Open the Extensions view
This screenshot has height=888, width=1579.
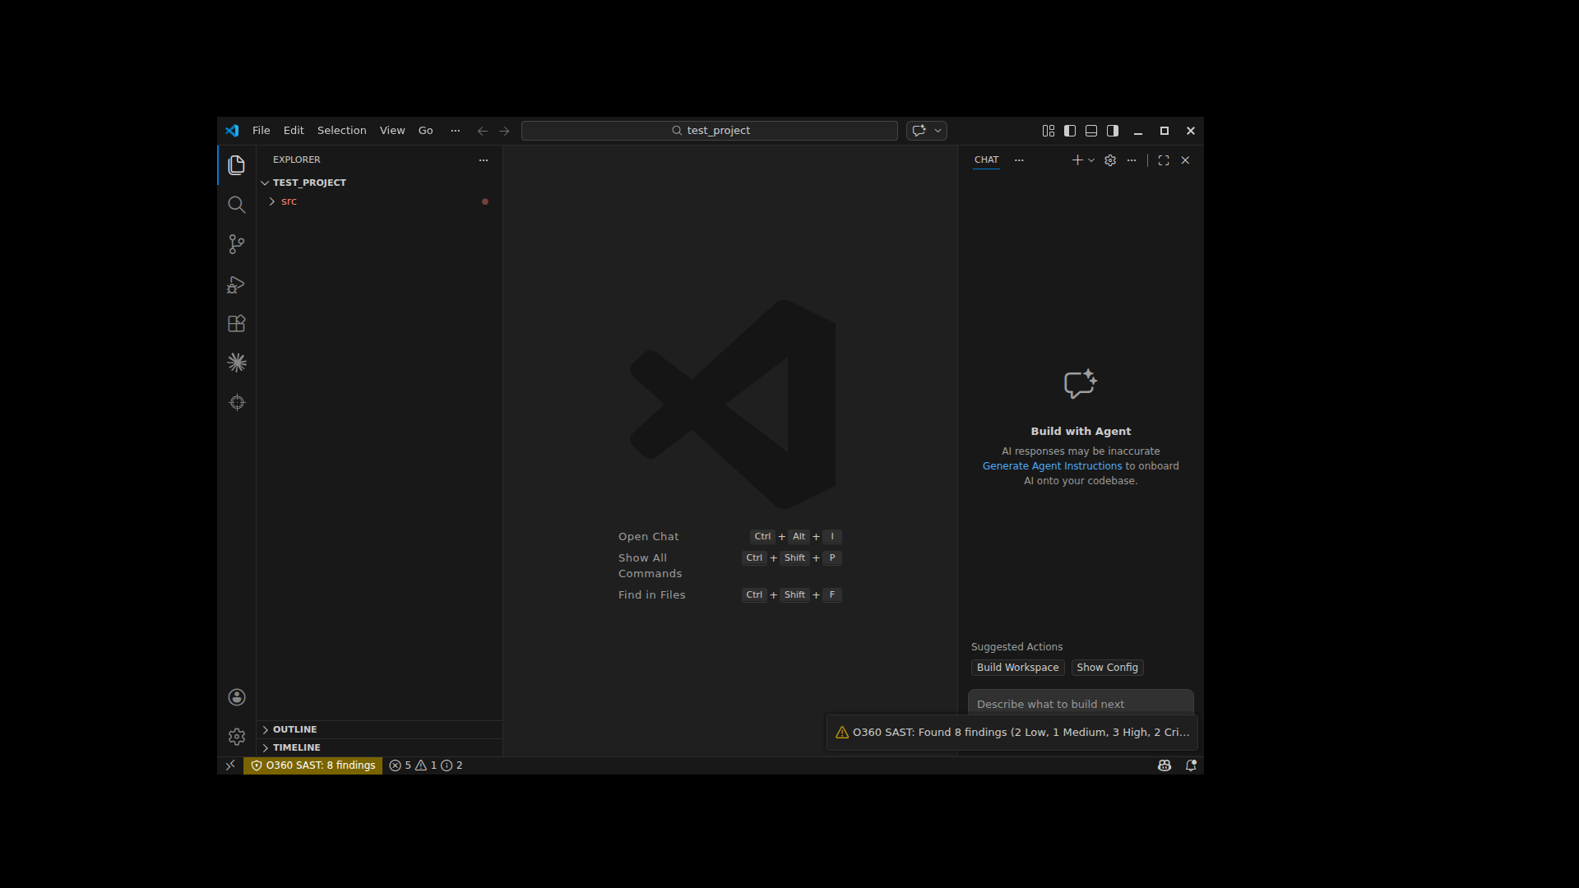pos(236,324)
